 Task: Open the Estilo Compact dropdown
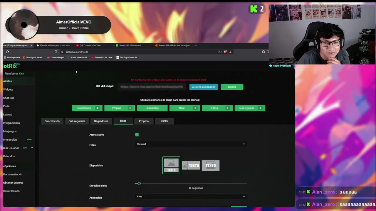[191, 144]
